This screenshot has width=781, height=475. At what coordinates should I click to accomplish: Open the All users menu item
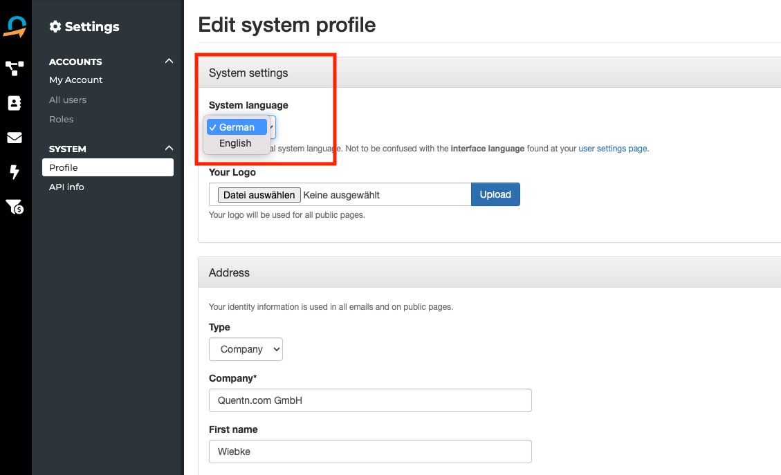pos(68,100)
